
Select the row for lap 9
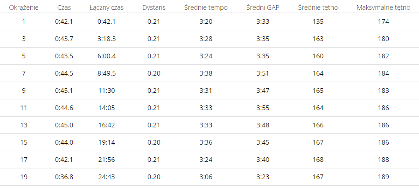pos(209,91)
